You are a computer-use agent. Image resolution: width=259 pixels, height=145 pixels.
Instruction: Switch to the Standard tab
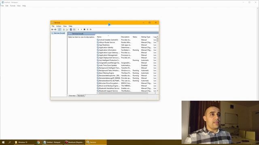tap(81, 96)
